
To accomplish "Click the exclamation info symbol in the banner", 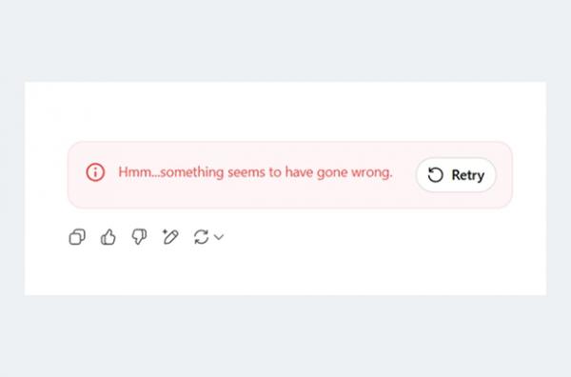I will [95, 172].
